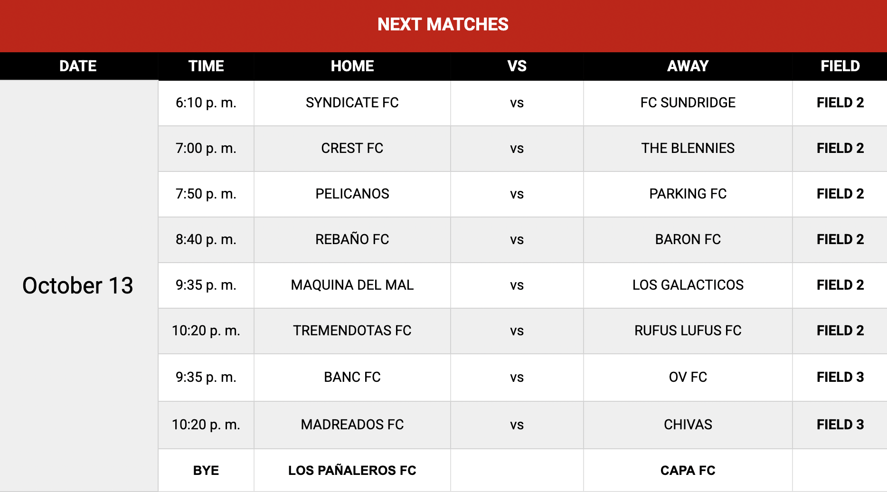Select REBAÑO FC team cell

[x=352, y=239]
